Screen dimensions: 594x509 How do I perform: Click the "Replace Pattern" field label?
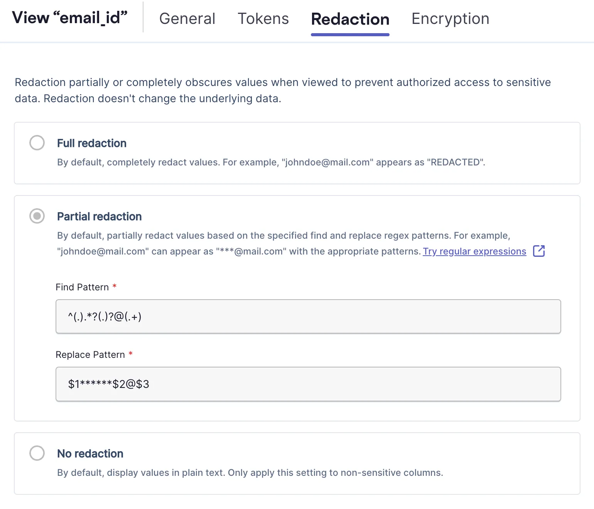tap(90, 355)
